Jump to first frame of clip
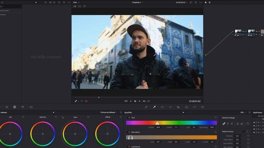This screenshot has width=264, height=148. 126,101
